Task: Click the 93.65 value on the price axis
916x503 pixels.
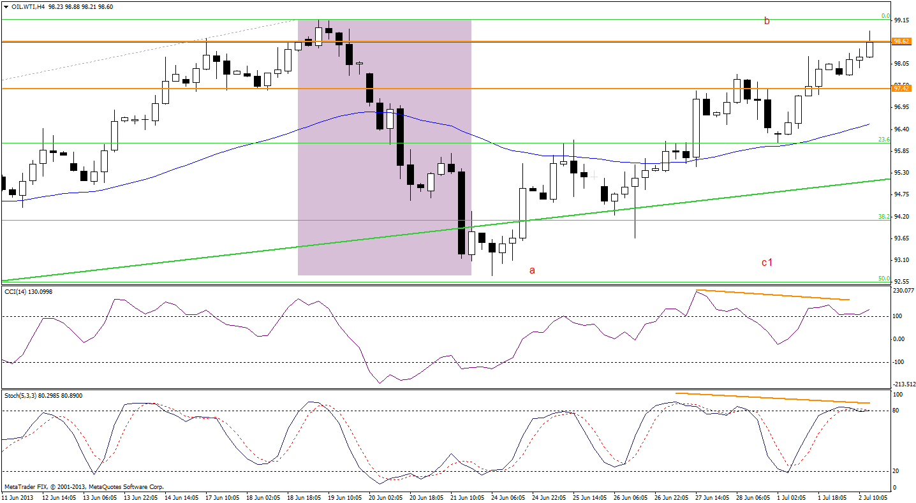Action: click(x=901, y=238)
